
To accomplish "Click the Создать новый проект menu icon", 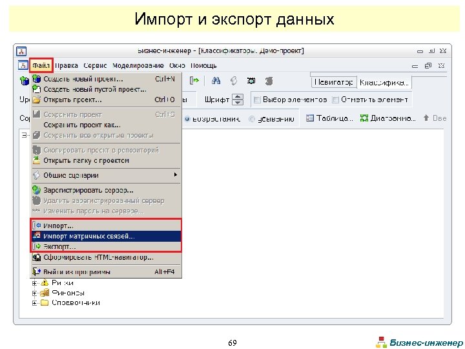I will 36,79.
